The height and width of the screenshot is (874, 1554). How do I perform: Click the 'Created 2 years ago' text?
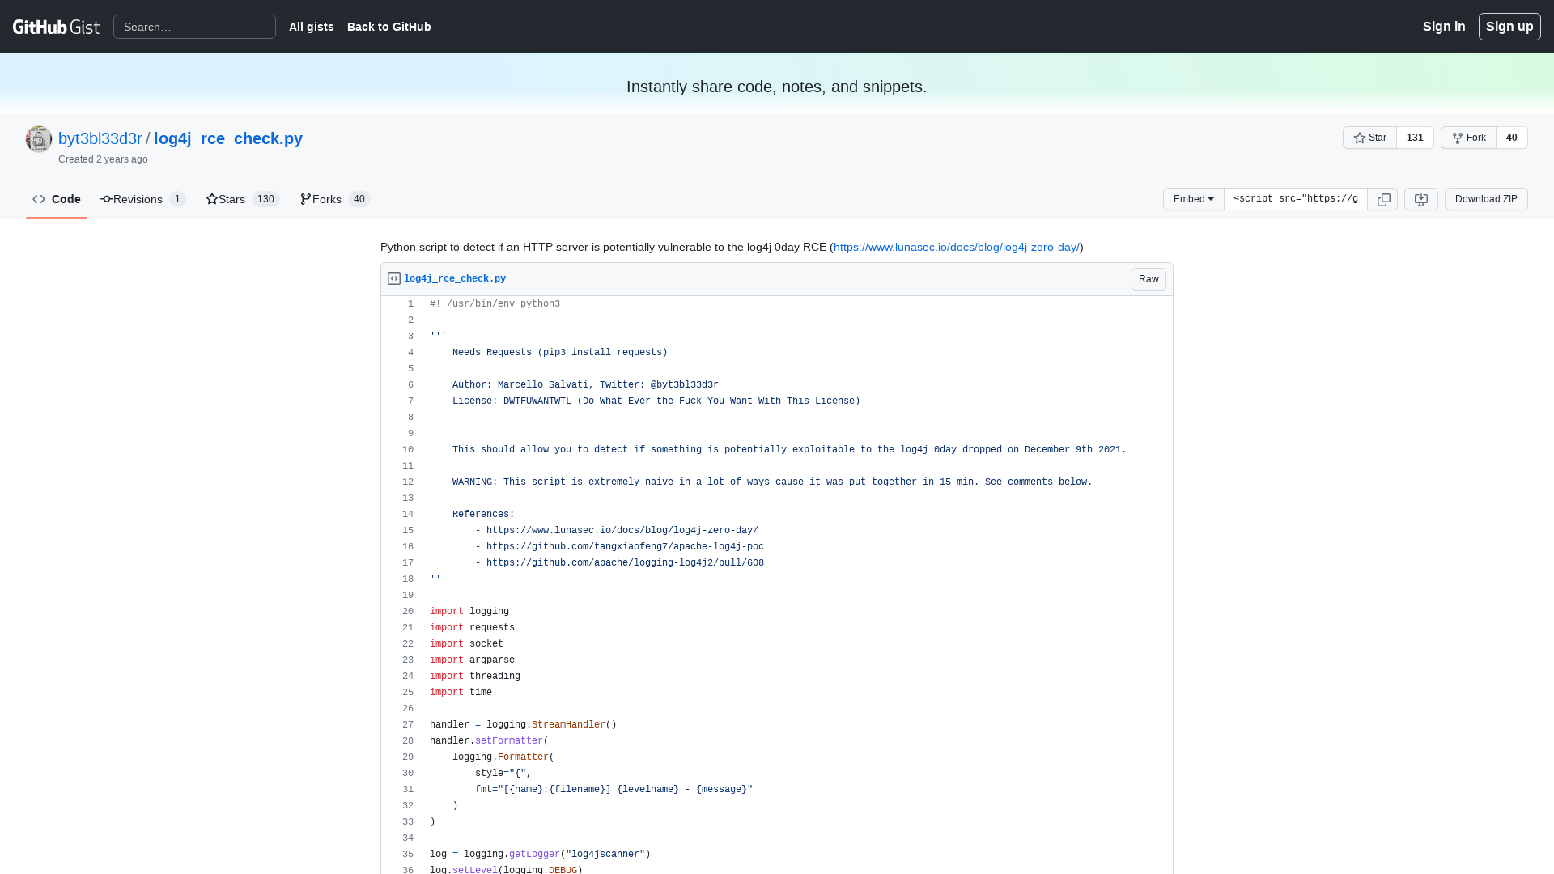click(103, 159)
